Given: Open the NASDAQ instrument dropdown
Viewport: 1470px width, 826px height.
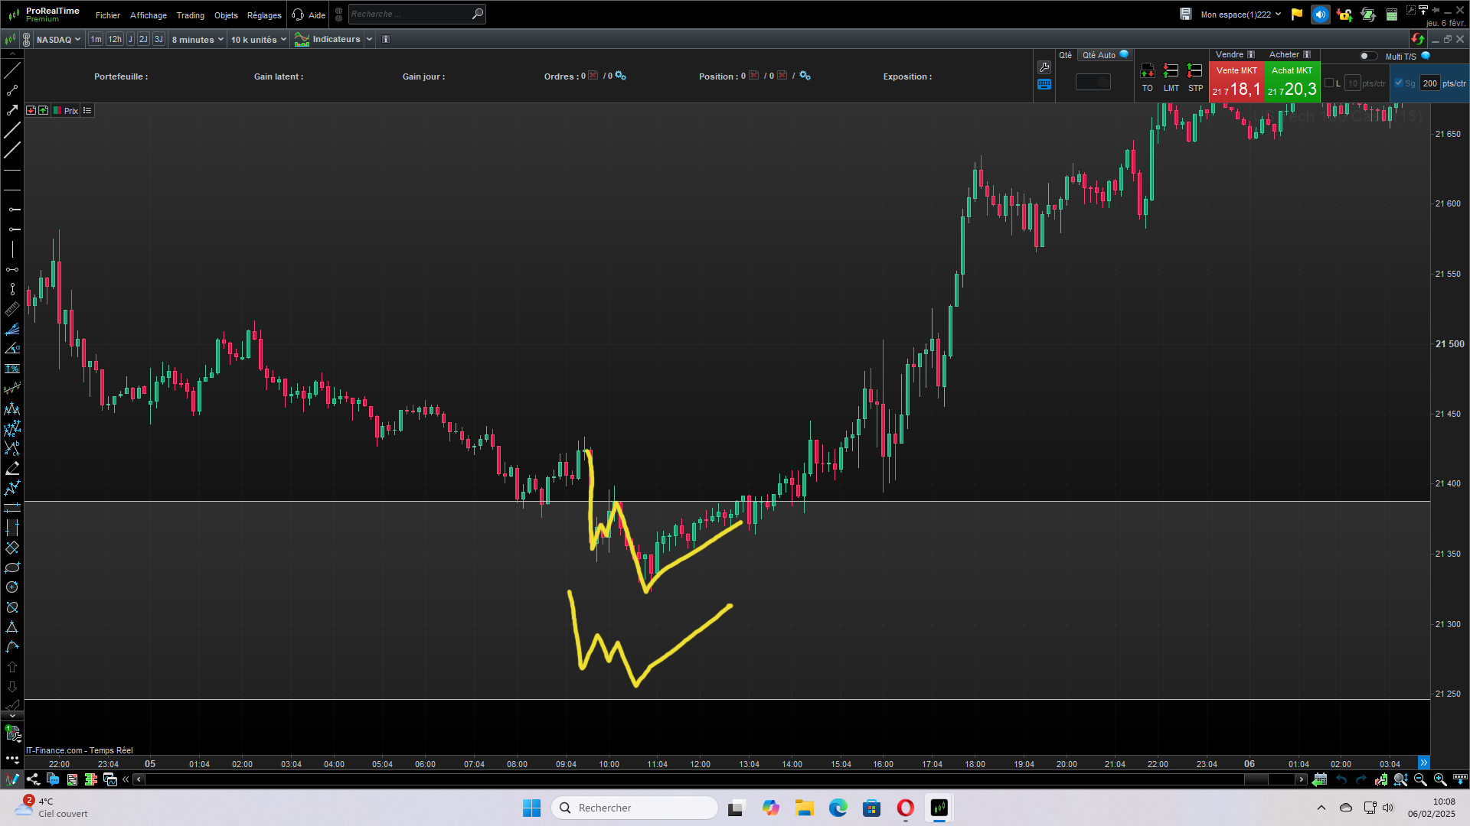Looking at the screenshot, I should [x=58, y=40].
